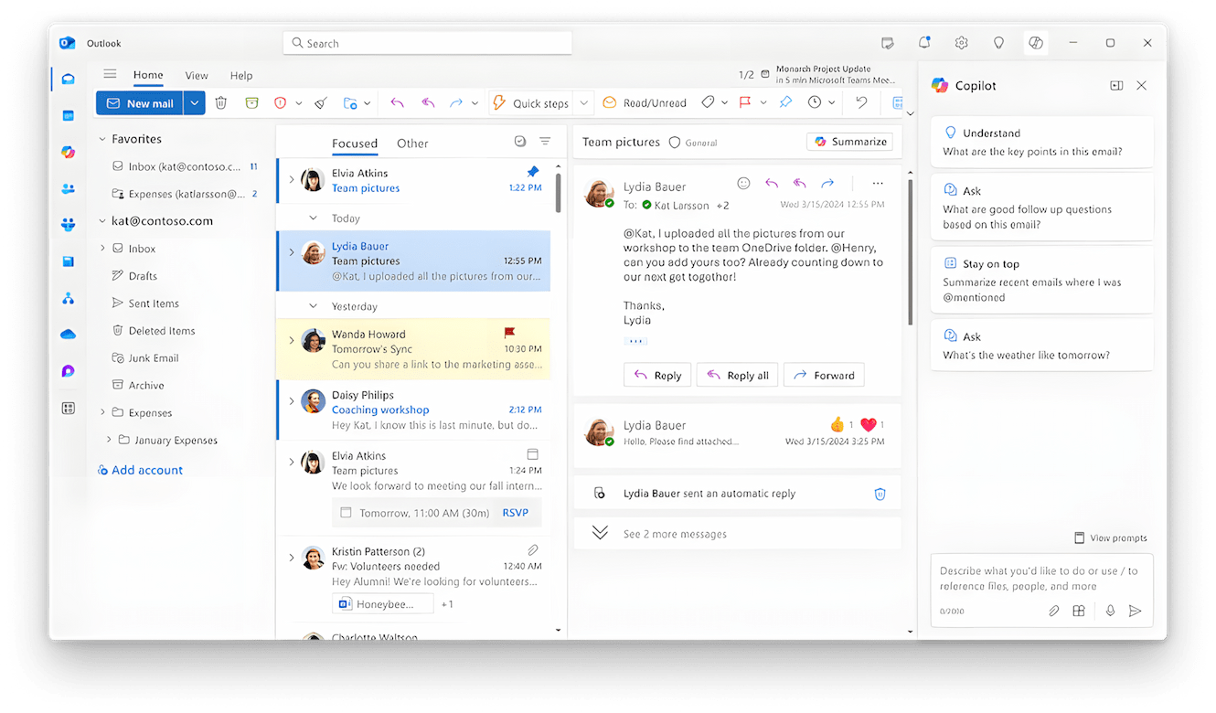
Task: Click the Forward arrow in the ribbon
Action: [456, 103]
